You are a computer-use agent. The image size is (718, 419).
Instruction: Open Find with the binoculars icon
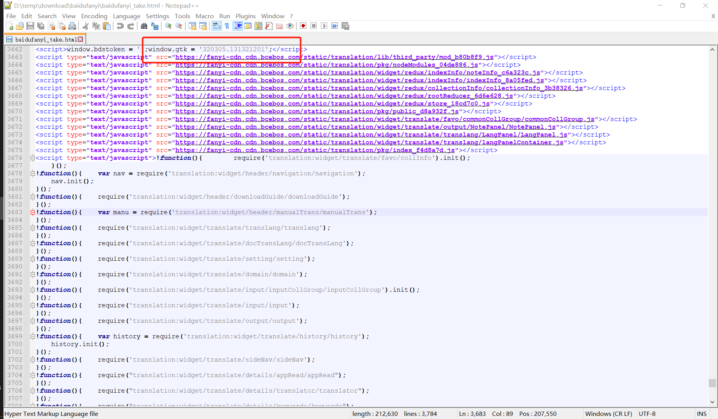coord(144,26)
